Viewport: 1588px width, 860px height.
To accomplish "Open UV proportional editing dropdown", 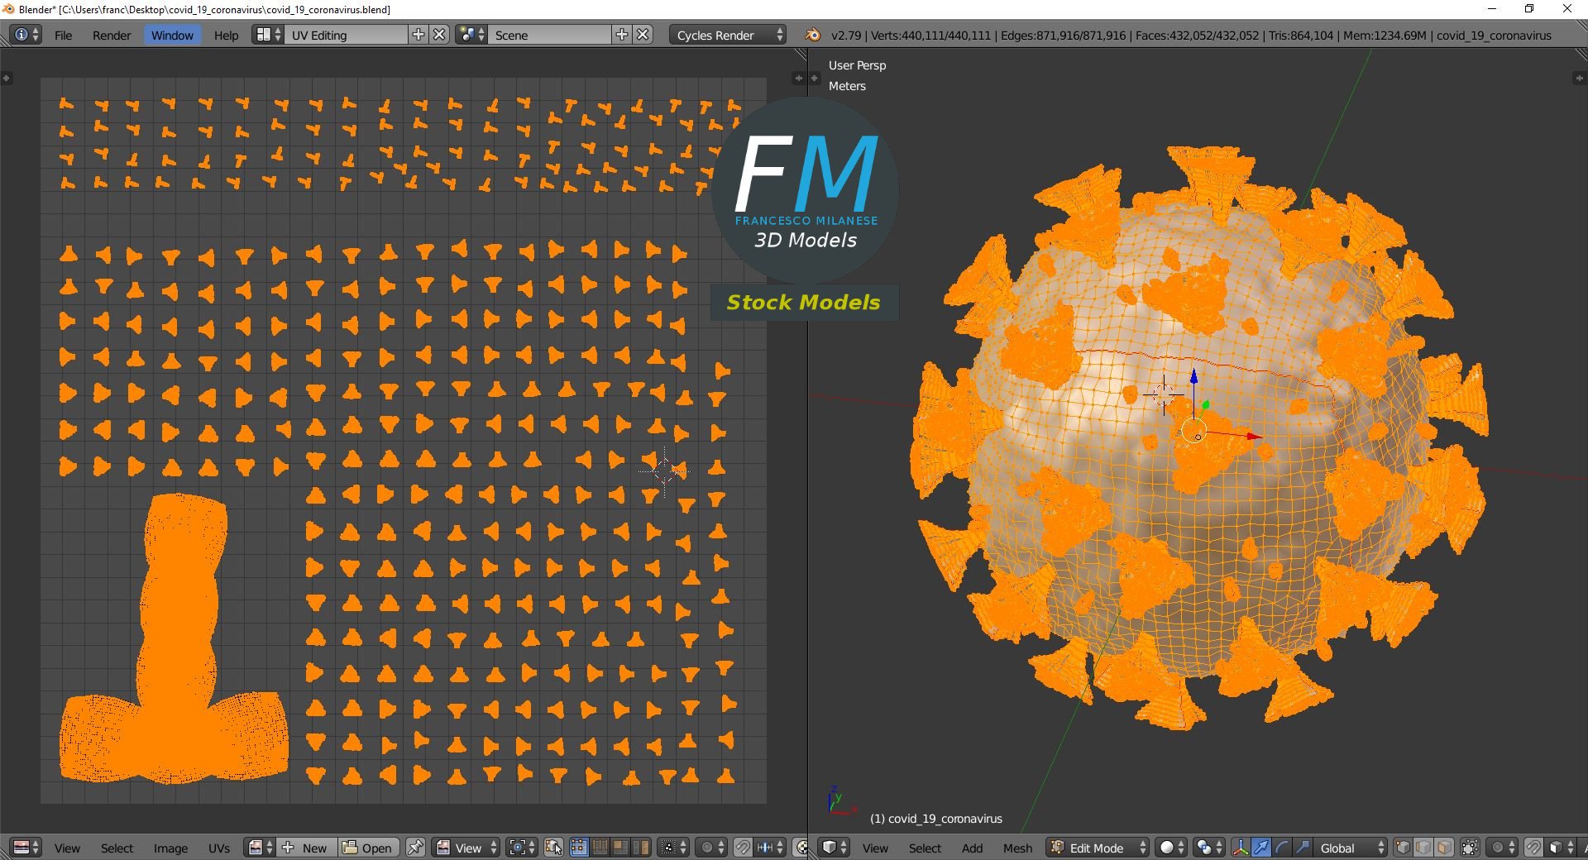I will (x=712, y=848).
